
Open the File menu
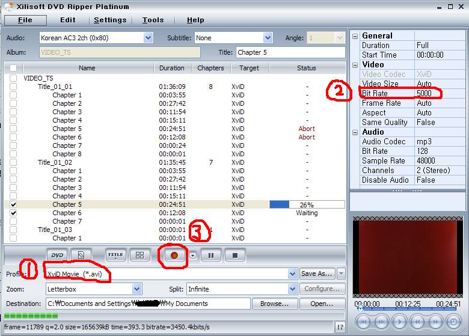pyautogui.click(x=25, y=20)
